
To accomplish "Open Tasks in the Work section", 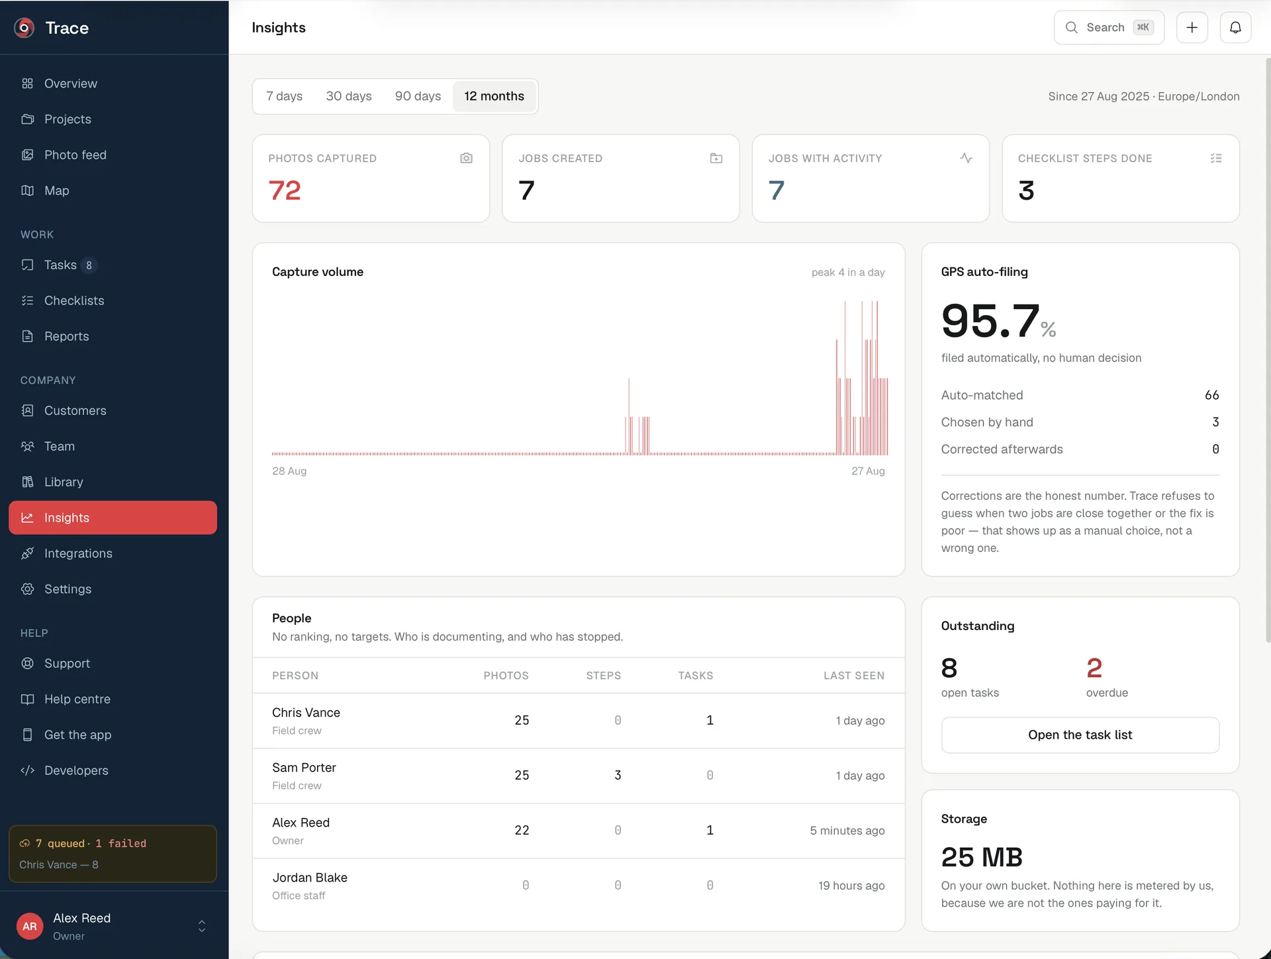I will [113, 265].
